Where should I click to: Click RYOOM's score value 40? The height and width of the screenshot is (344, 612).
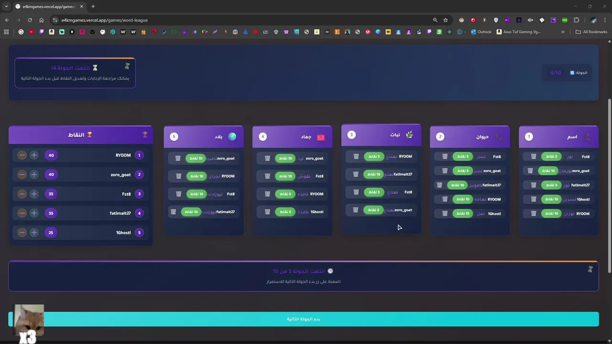point(51,155)
